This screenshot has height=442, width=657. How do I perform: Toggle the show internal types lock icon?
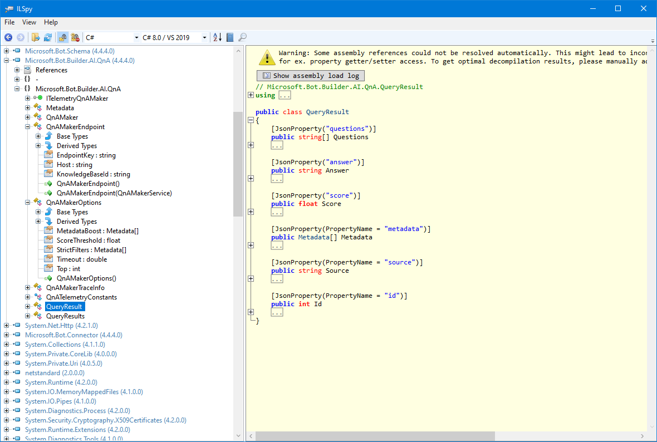pos(63,37)
